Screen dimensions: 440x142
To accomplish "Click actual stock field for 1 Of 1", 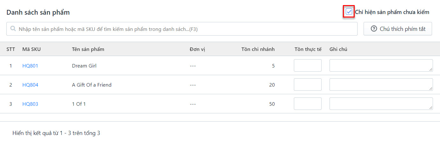I will [x=308, y=104].
